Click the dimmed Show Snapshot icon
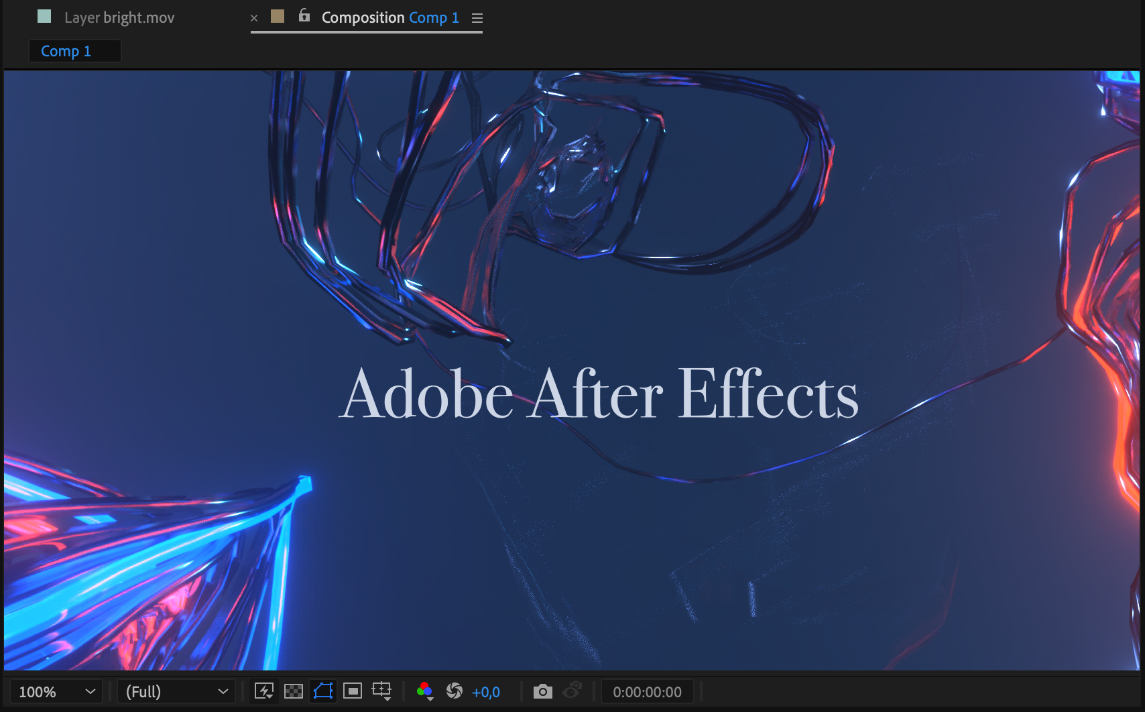The height and width of the screenshot is (712, 1145). point(572,691)
